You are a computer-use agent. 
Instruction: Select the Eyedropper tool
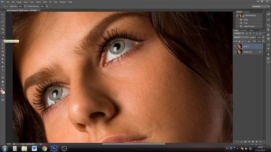(x=3, y=33)
